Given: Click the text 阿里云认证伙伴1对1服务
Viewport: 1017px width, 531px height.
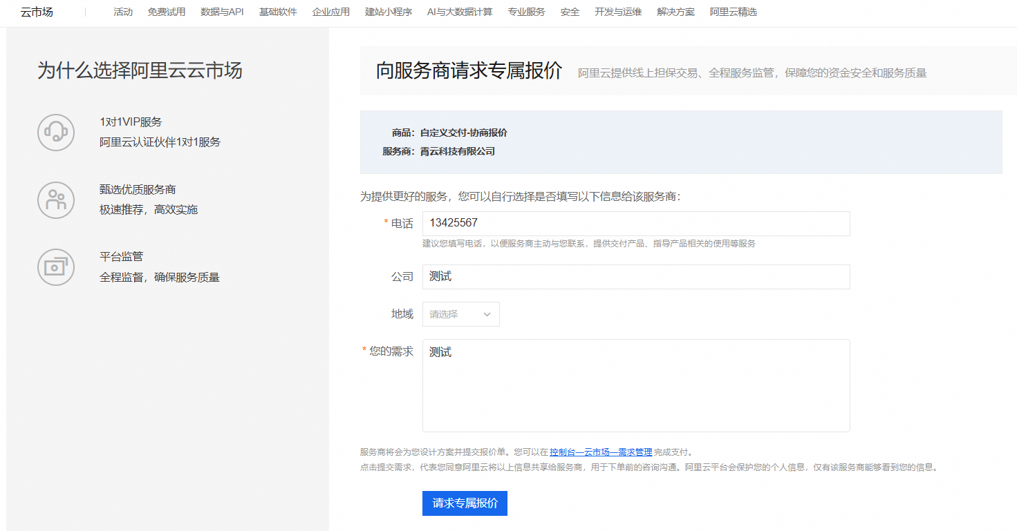Looking at the screenshot, I should [160, 142].
